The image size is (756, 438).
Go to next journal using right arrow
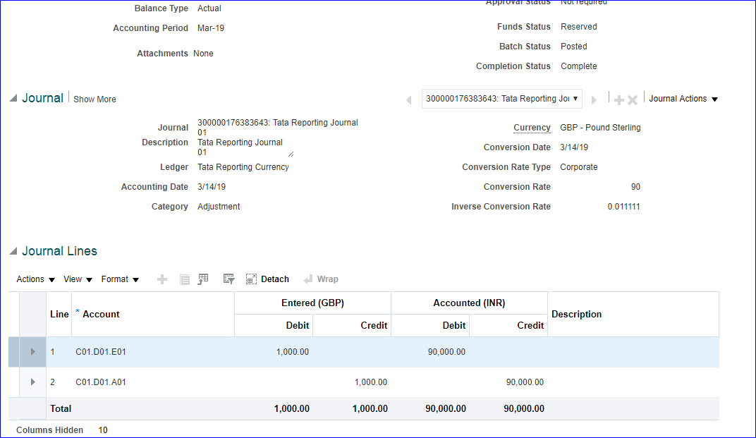(595, 100)
